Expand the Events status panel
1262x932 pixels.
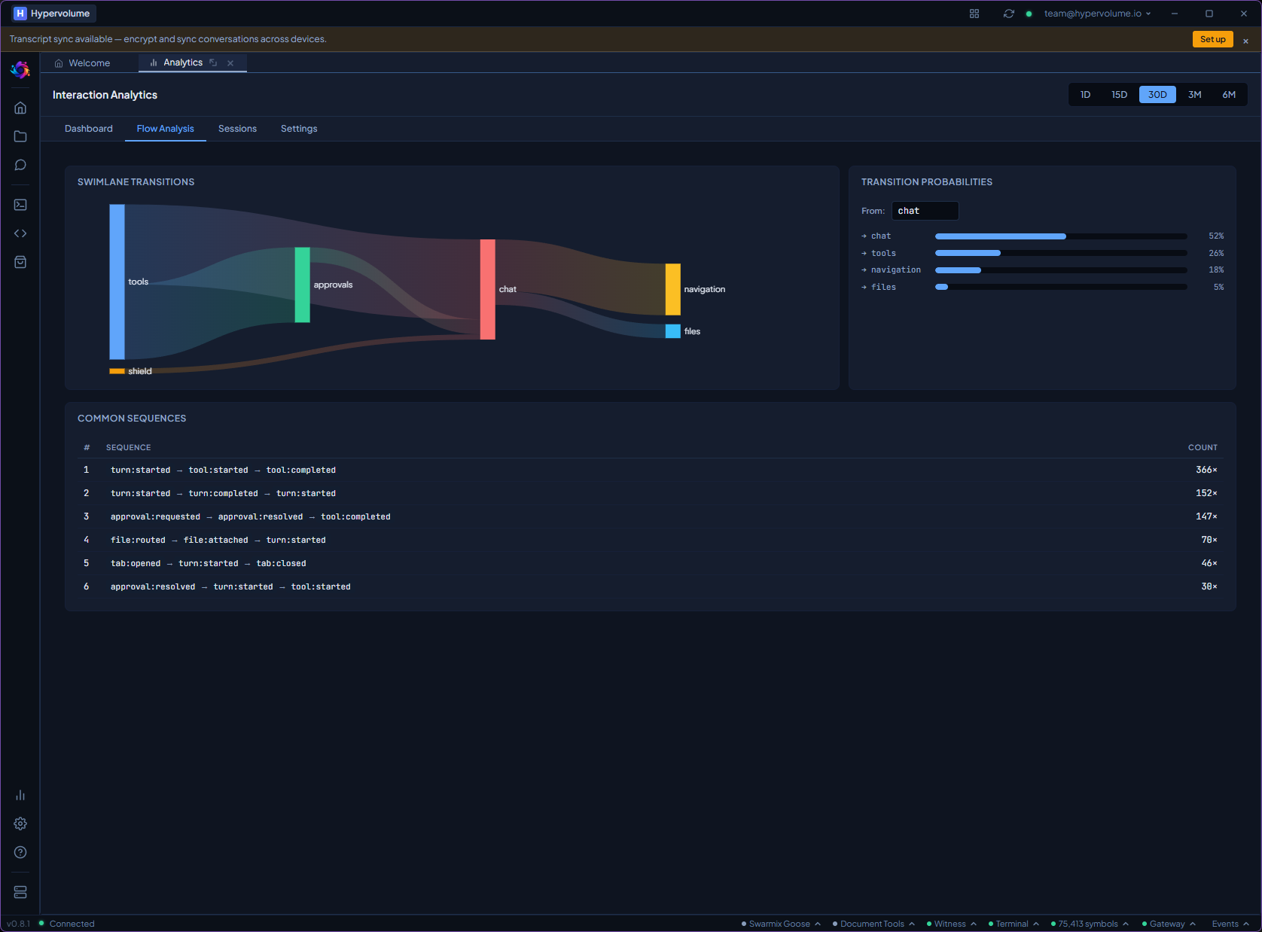coord(1230,924)
